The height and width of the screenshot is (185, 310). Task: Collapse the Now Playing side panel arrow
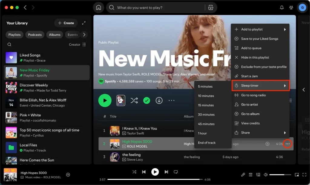tap(304, 90)
